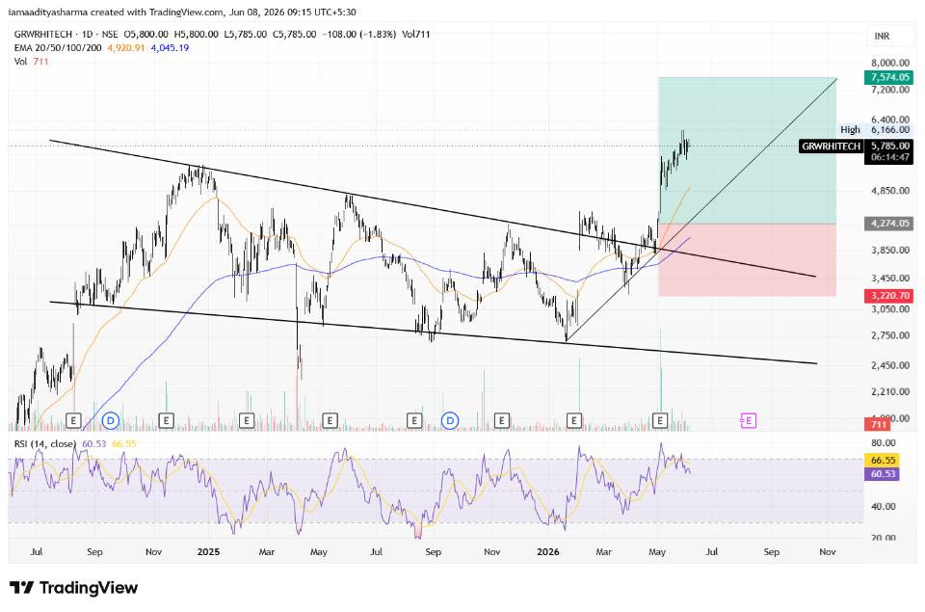Select the grey 4,274.05 entry price label

pos(889,223)
